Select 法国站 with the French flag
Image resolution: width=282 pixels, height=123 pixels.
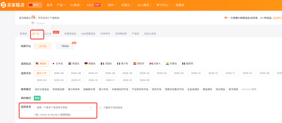pos(106,63)
